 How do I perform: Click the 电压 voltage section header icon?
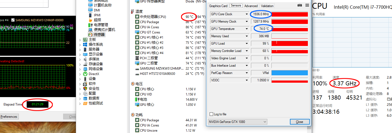coord(133,84)
